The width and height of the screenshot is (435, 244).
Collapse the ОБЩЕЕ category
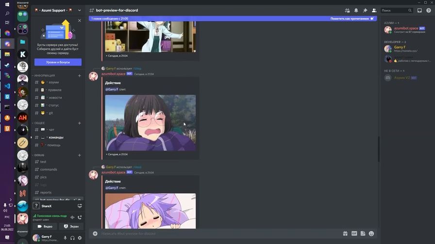click(39, 123)
